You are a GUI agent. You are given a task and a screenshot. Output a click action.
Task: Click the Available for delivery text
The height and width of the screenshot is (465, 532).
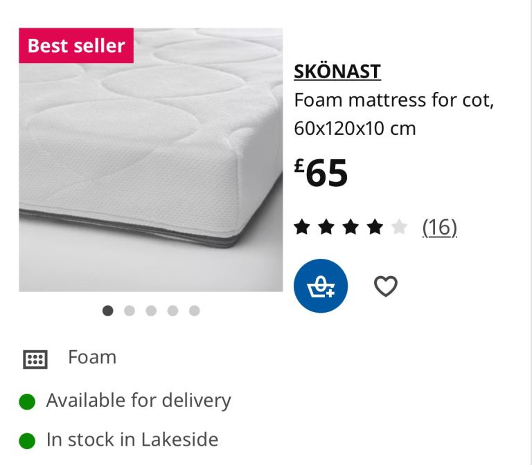coord(139,401)
